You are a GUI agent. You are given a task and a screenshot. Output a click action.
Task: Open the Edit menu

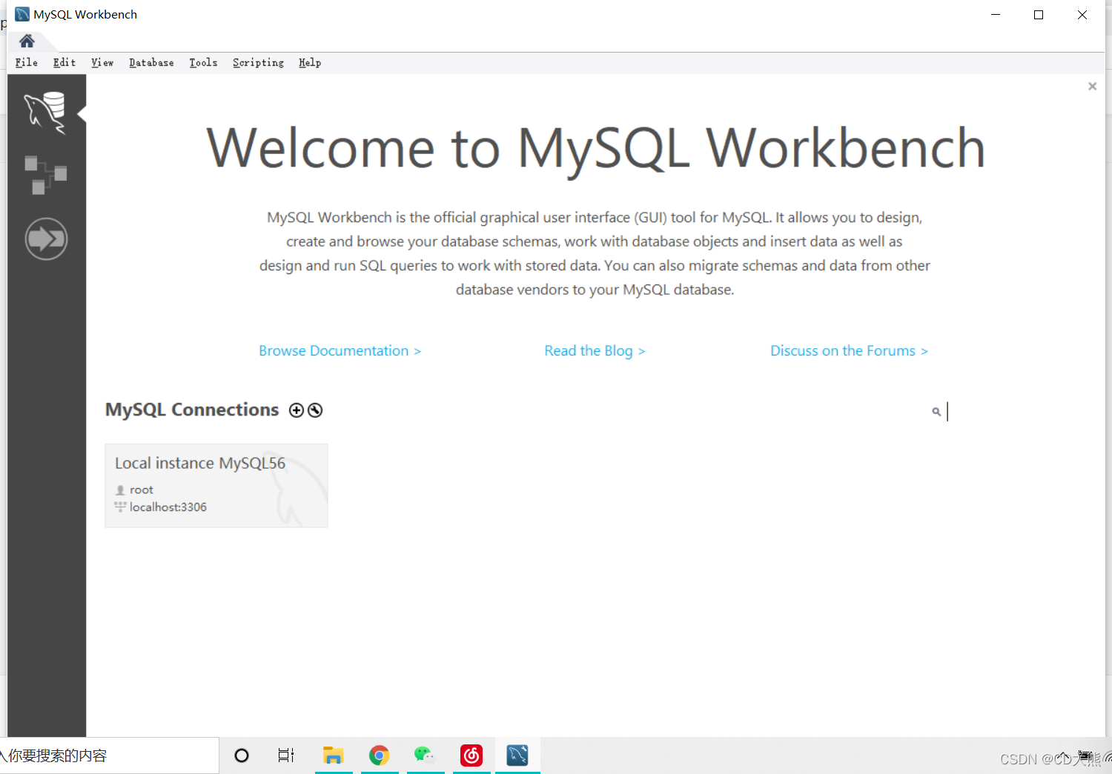click(64, 62)
